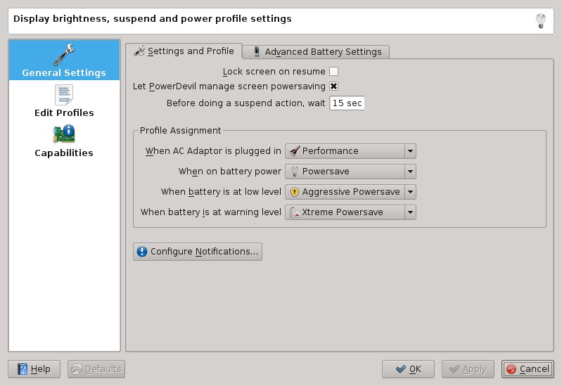This screenshot has width=562, height=386.
Task: Click the suspend wait seconds field
Action: coord(346,103)
